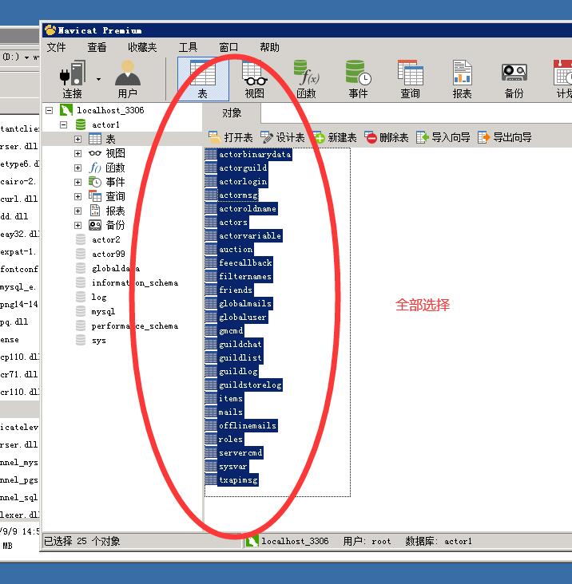
Task: Select the guildstorelog table in the list
Action: (249, 385)
